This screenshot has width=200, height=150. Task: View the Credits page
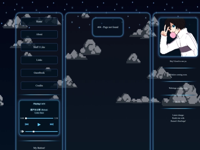(39, 86)
